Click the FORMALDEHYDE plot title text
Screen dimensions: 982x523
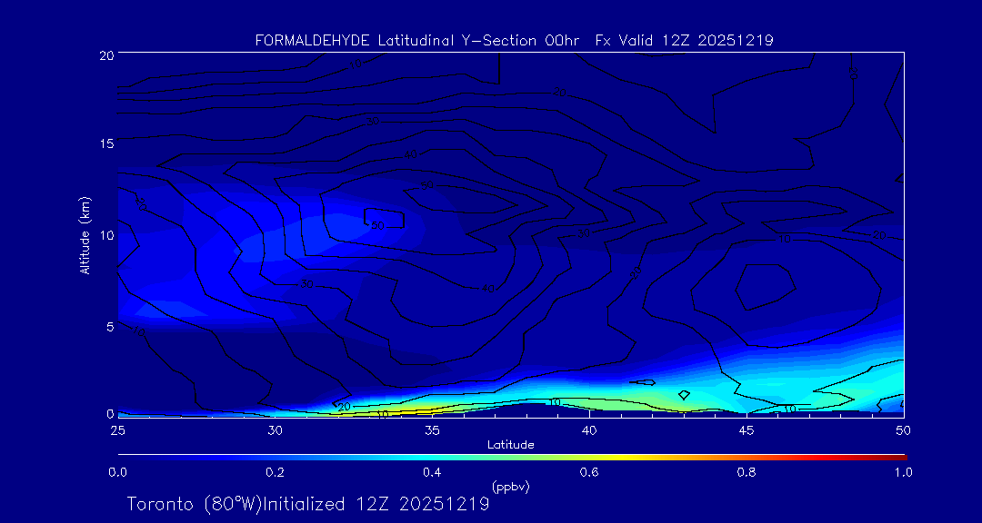pyautogui.click(x=514, y=40)
